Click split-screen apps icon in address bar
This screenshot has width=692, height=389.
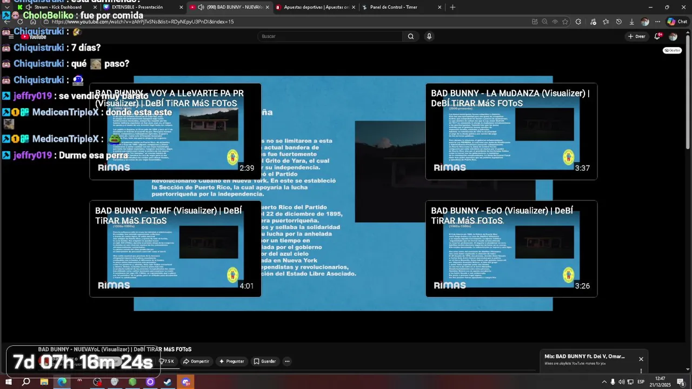tap(535, 22)
